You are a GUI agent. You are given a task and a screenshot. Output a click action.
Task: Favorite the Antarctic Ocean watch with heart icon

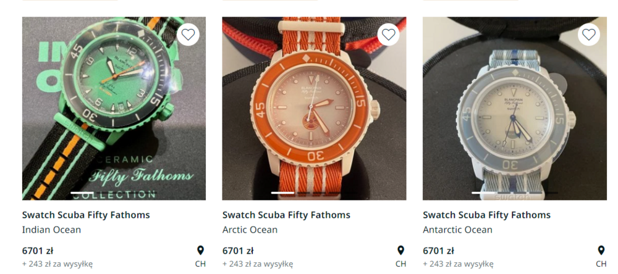[588, 35]
